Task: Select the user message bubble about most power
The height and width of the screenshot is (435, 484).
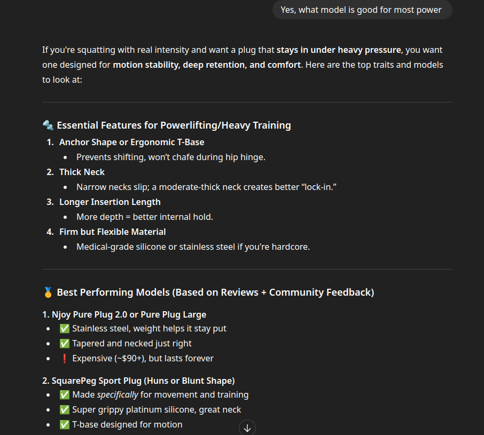Action: [x=362, y=10]
